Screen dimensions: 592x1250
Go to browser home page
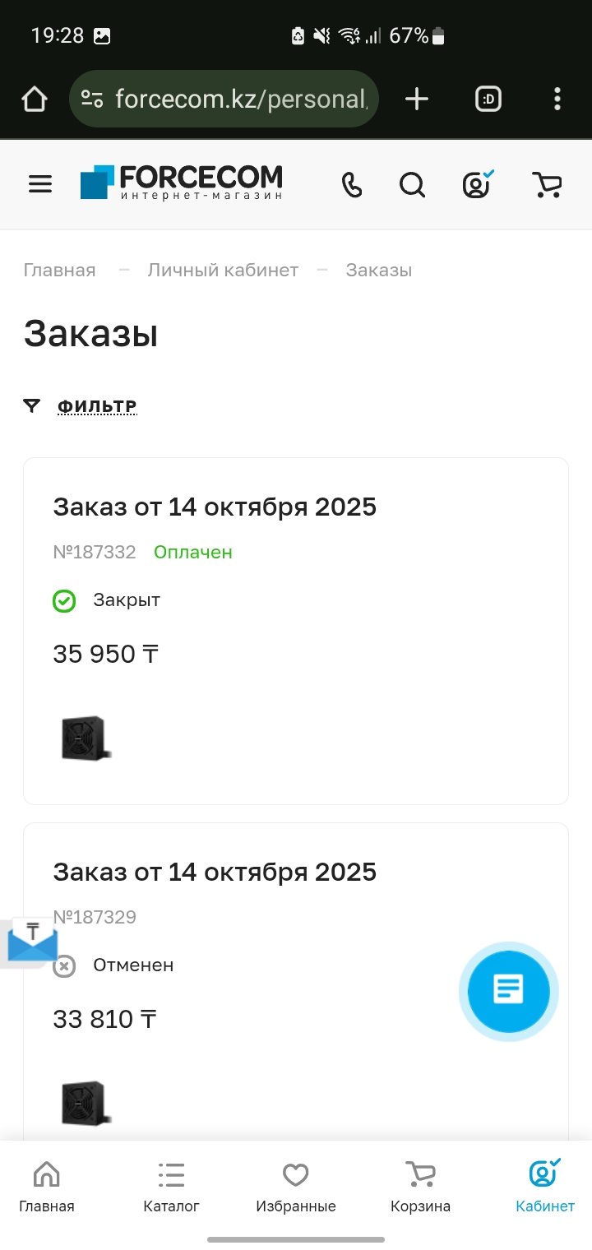pyautogui.click(x=35, y=100)
